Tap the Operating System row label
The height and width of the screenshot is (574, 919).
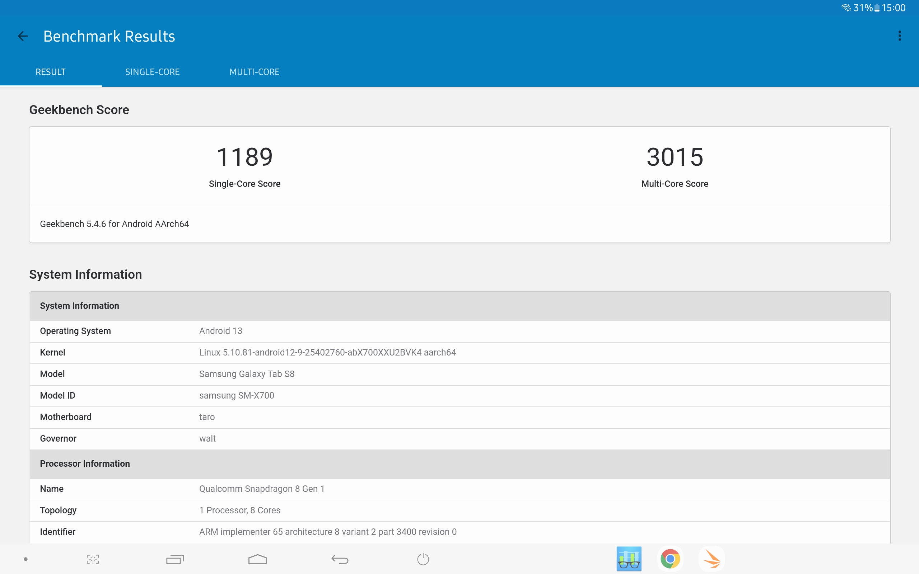tap(75, 331)
